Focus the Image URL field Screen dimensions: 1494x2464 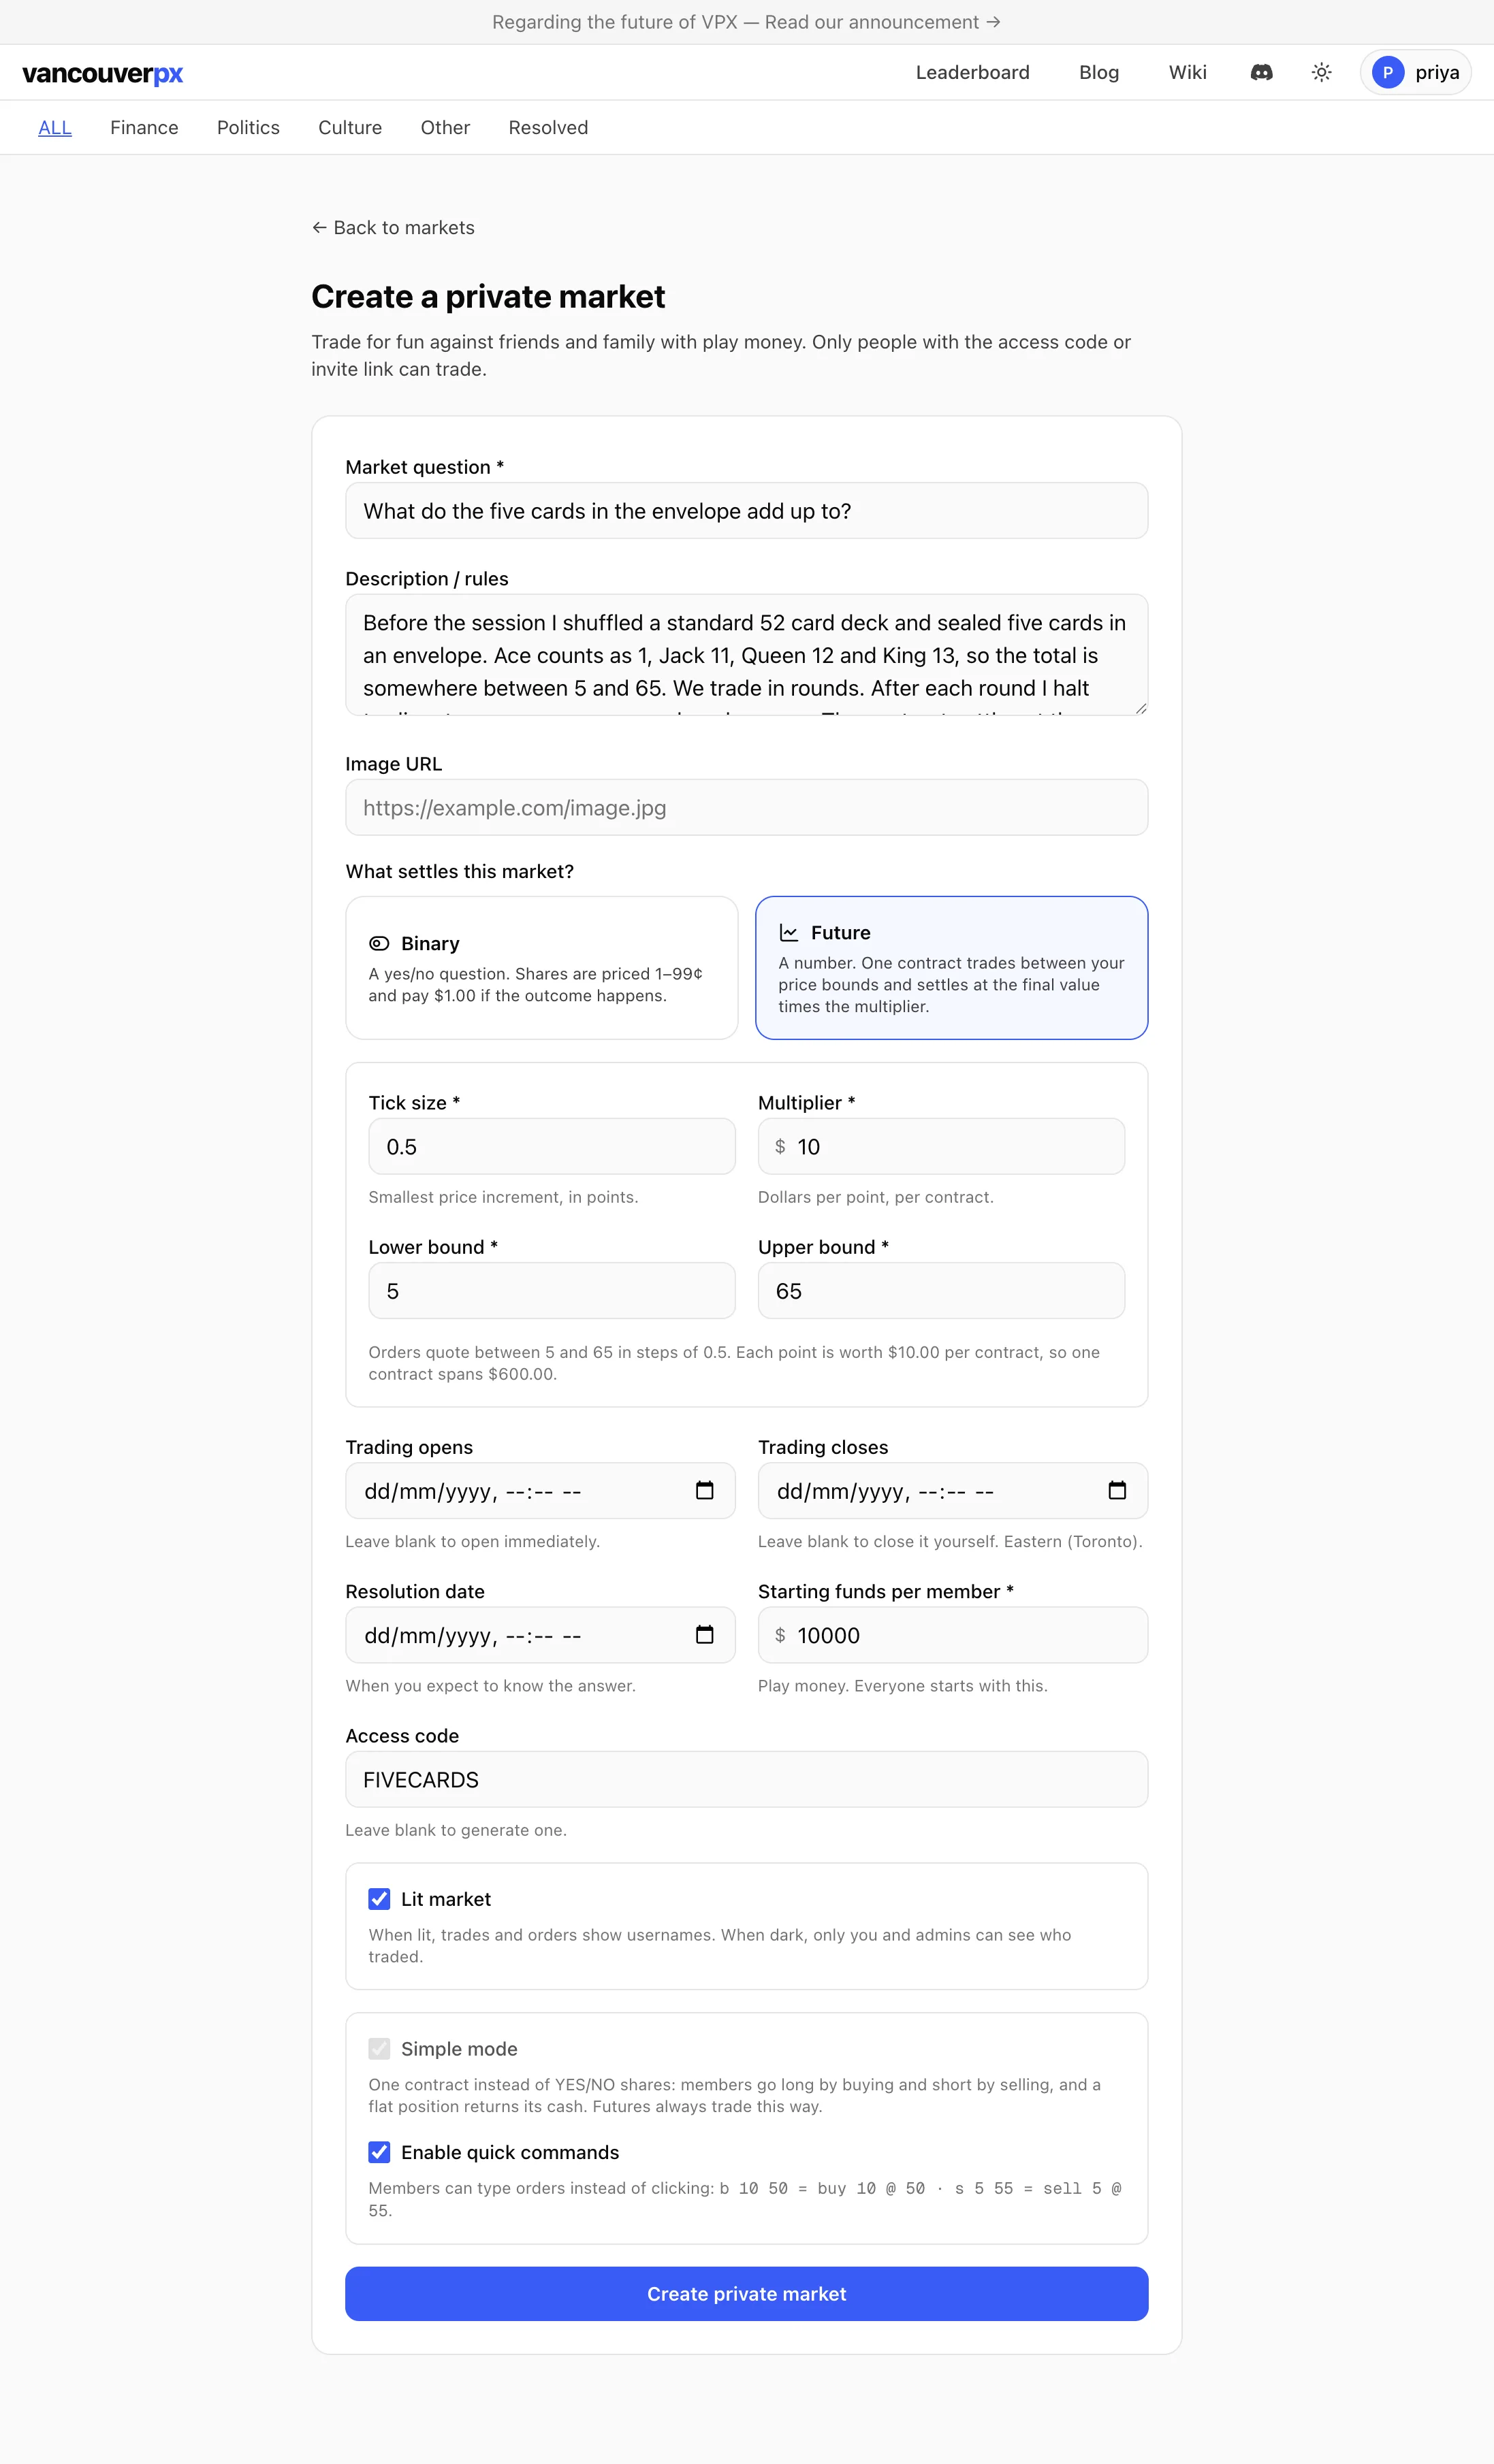746,807
